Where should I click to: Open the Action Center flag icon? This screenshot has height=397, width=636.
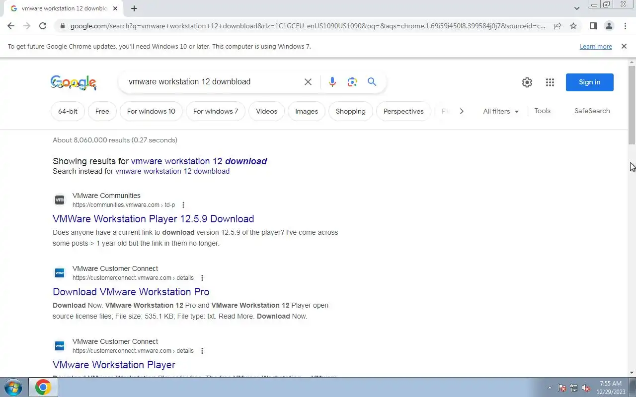pyautogui.click(x=562, y=388)
